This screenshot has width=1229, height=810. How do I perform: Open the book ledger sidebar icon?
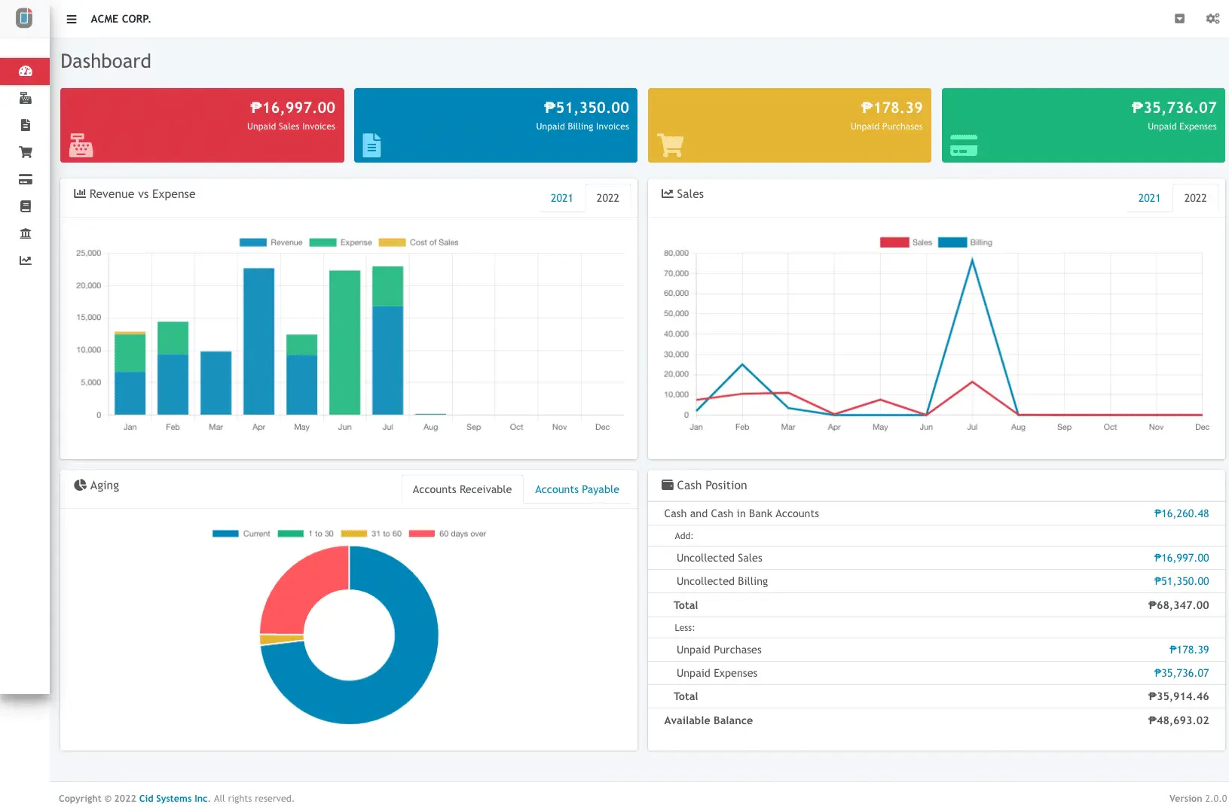tap(26, 206)
